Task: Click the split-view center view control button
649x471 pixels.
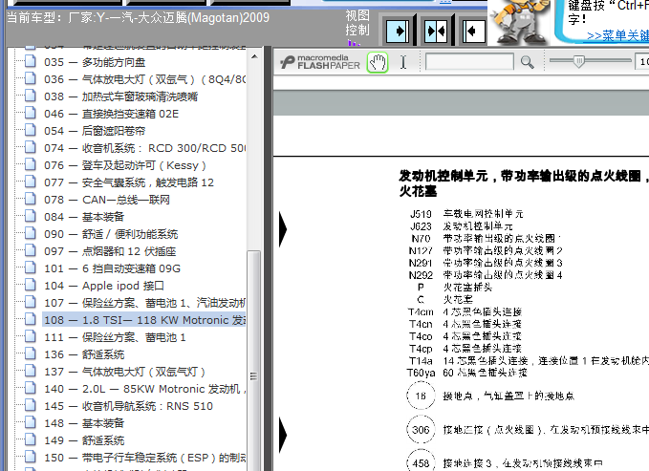Action: pos(436,31)
